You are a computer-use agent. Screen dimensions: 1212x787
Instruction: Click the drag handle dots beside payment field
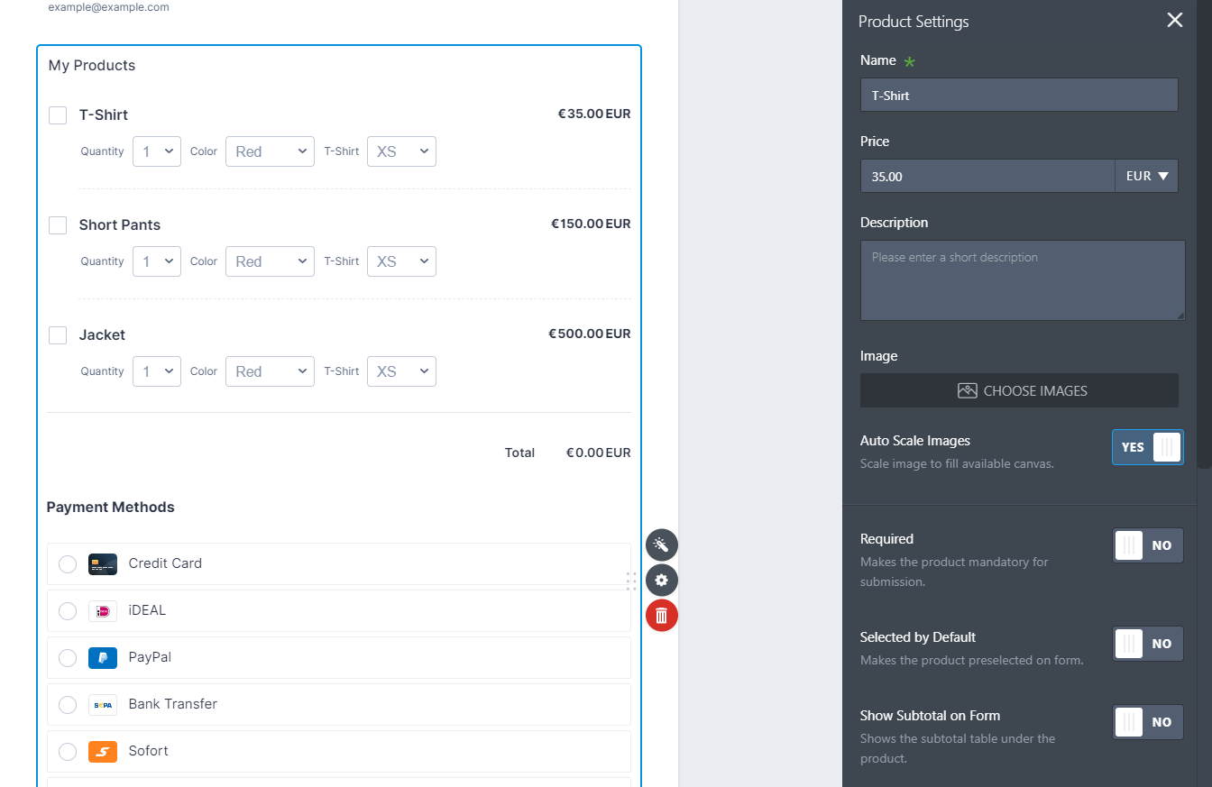tap(631, 581)
